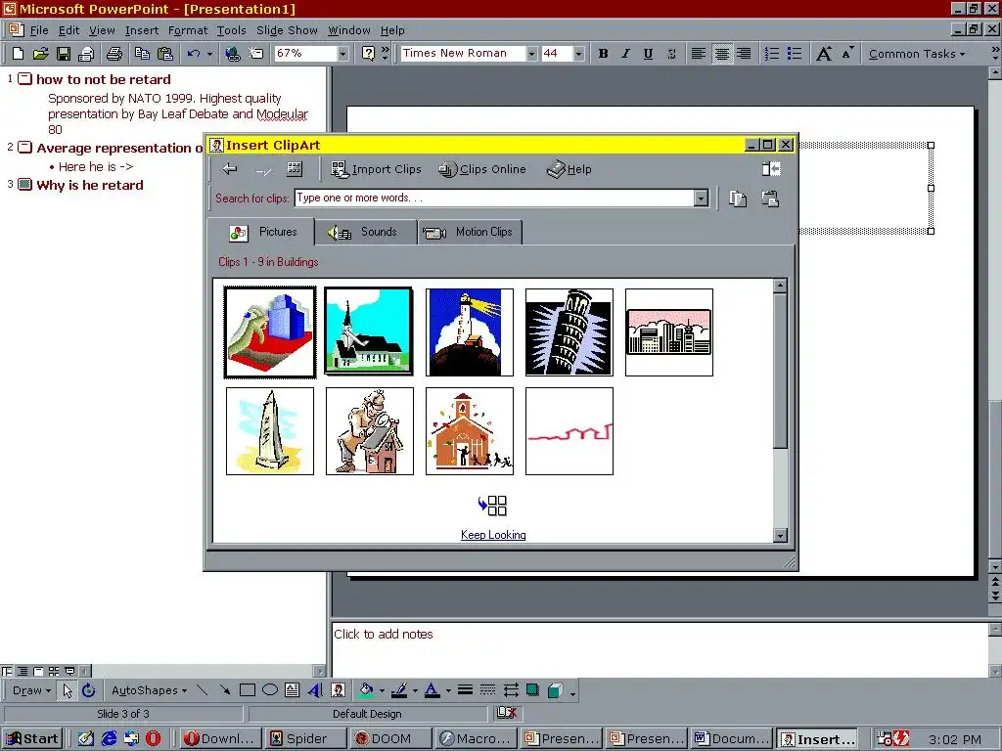Click the Line Color brush swatch

(399, 690)
